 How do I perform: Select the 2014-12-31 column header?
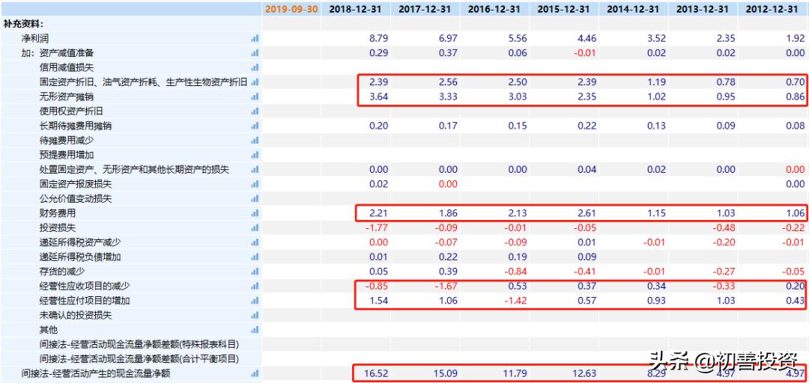tap(634, 9)
